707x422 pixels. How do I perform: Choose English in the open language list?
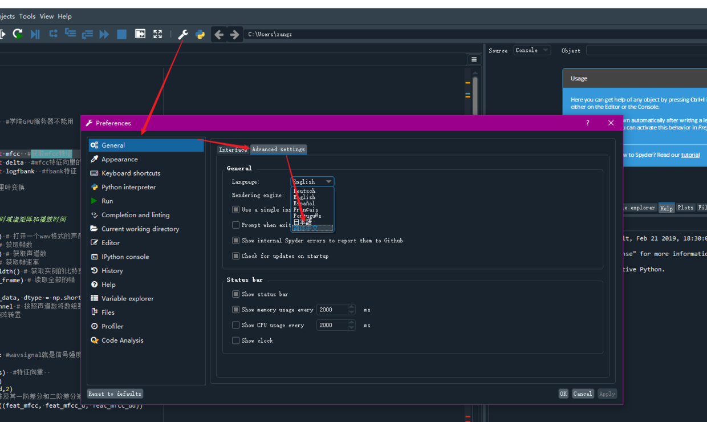[x=312, y=197]
